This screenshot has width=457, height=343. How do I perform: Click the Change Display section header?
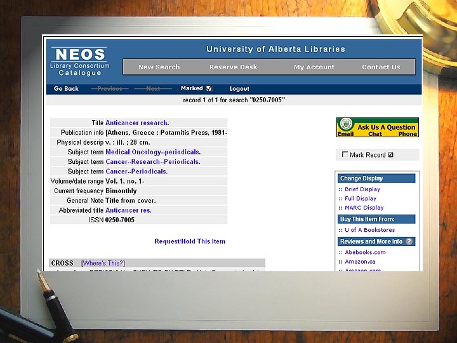tap(376, 178)
